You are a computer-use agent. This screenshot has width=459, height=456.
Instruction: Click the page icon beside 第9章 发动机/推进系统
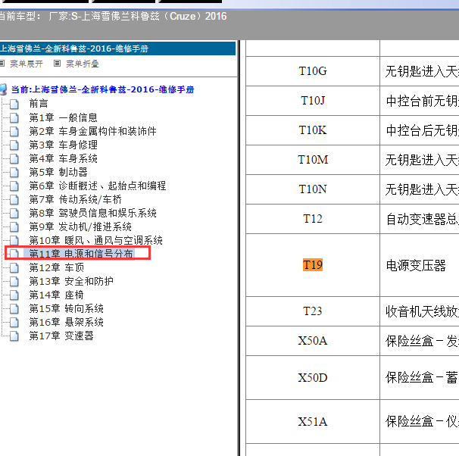[14, 226]
